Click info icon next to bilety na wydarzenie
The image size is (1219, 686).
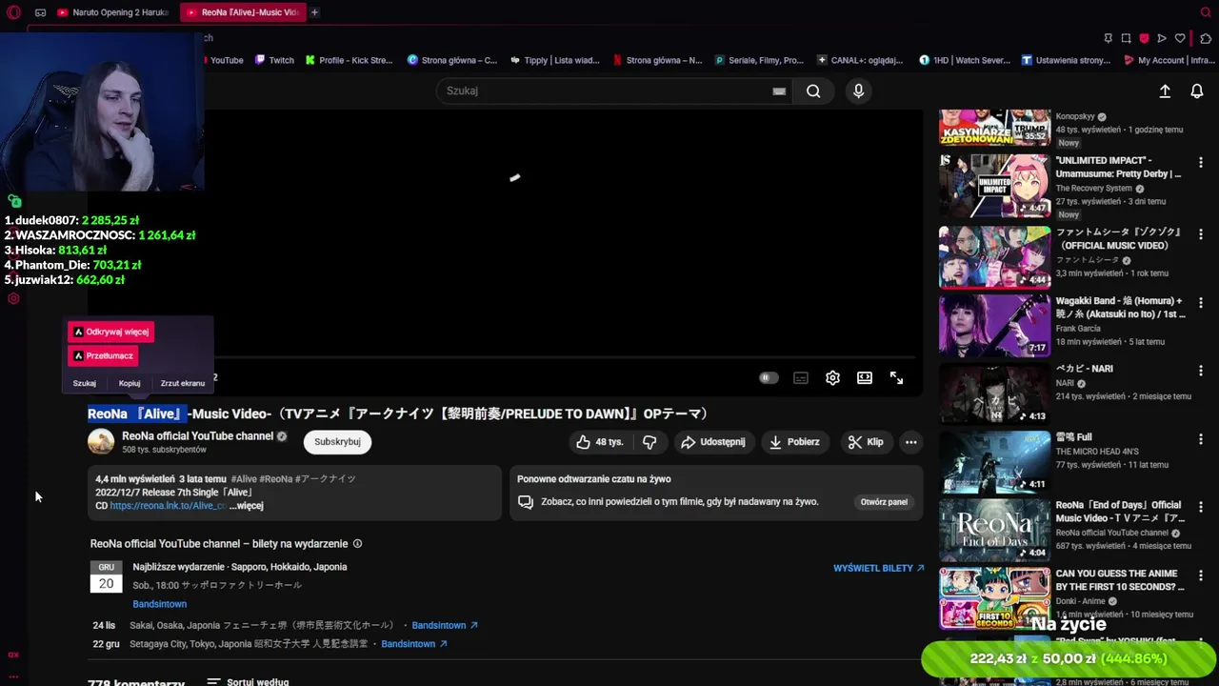(x=357, y=543)
